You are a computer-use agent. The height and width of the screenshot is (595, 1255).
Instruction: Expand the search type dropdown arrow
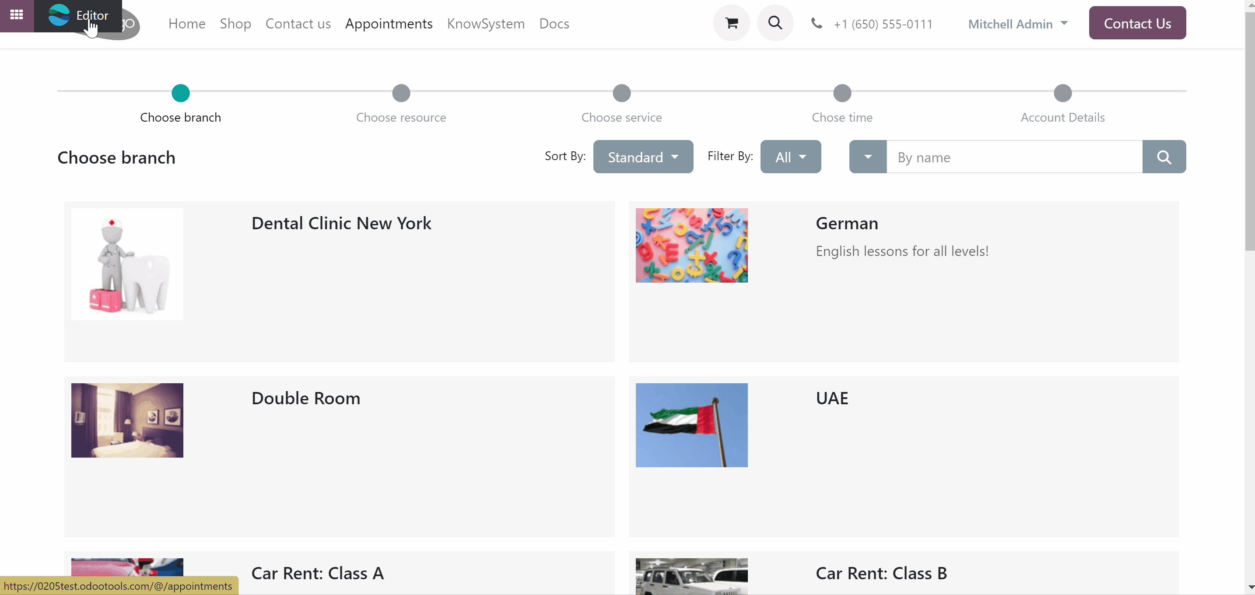(868, 157)
